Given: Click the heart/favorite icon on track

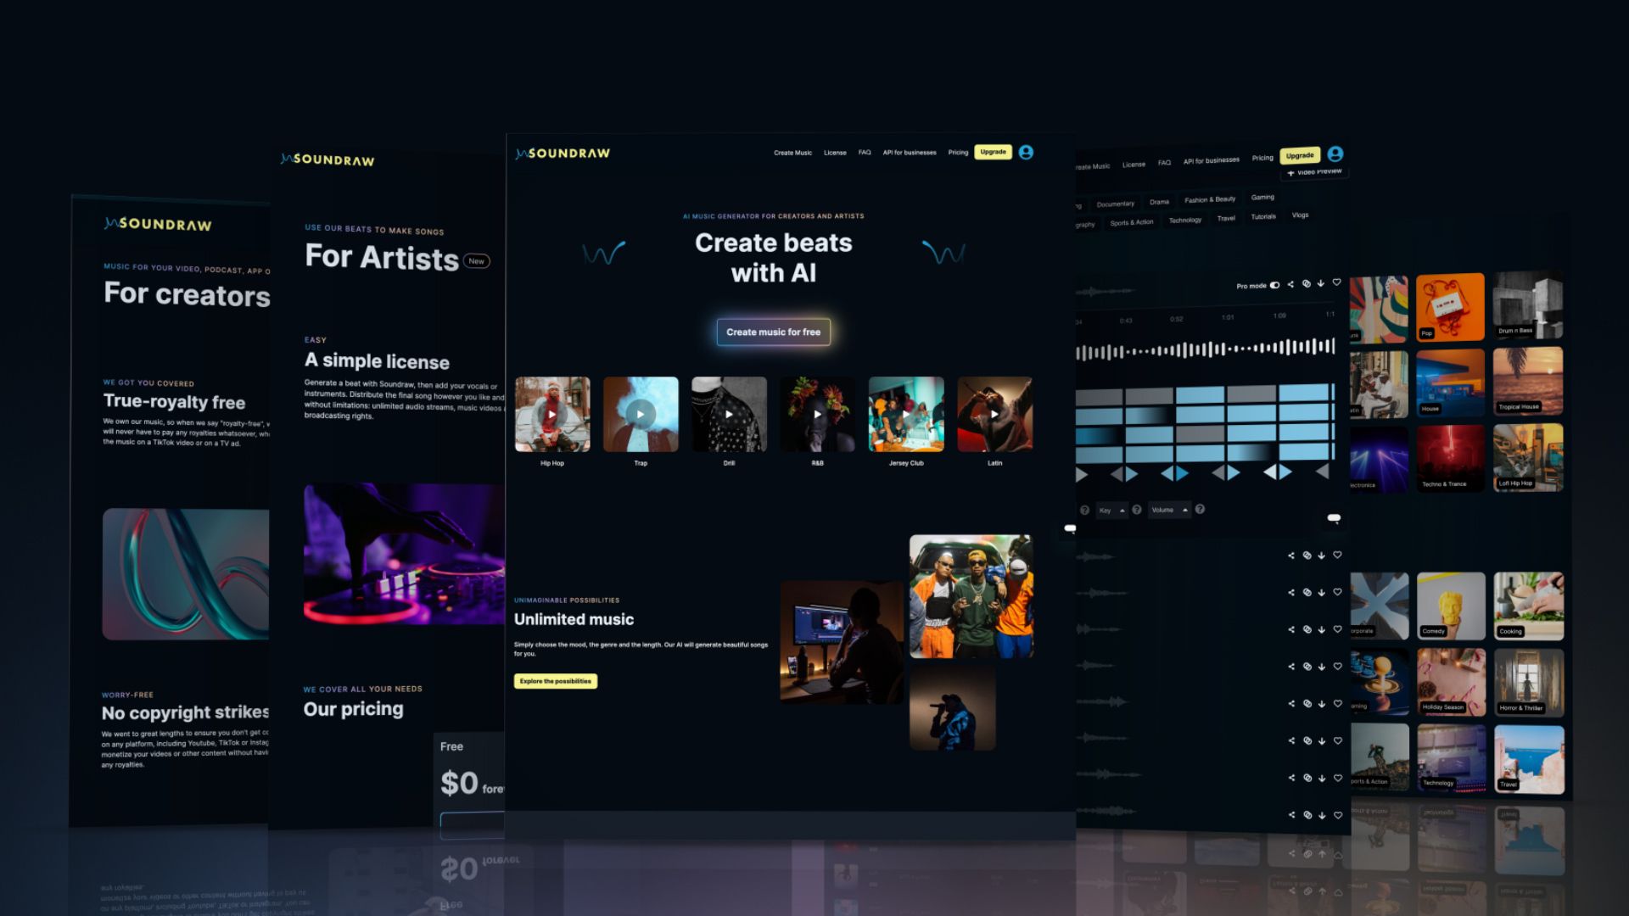Looking at the screenshot, I should (x=1337, y=283).
